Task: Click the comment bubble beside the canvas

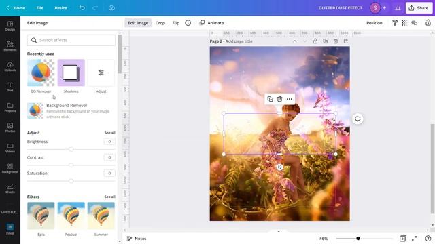Action: pos(358,119)
